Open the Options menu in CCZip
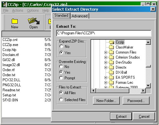Screen dimensions: 159x125 pyautogui.click(x=33, y=10)
